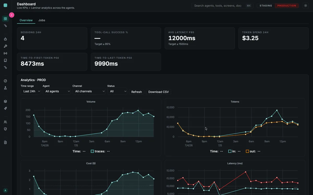
Task: Open the broadcast signal icon in sidebar
Action: coord(5,53)
